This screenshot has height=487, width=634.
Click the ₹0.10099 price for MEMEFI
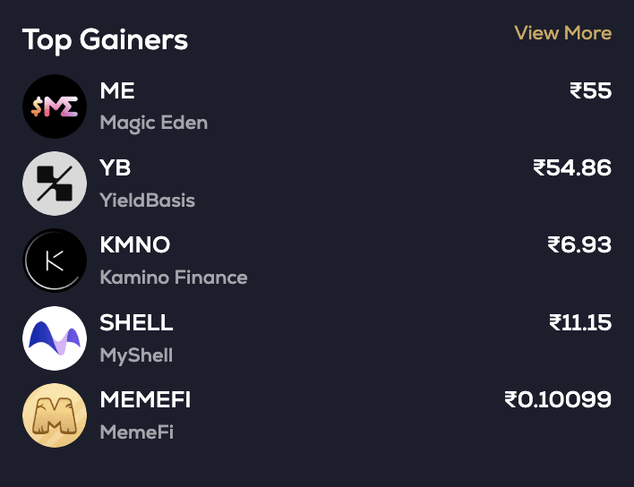558,399
